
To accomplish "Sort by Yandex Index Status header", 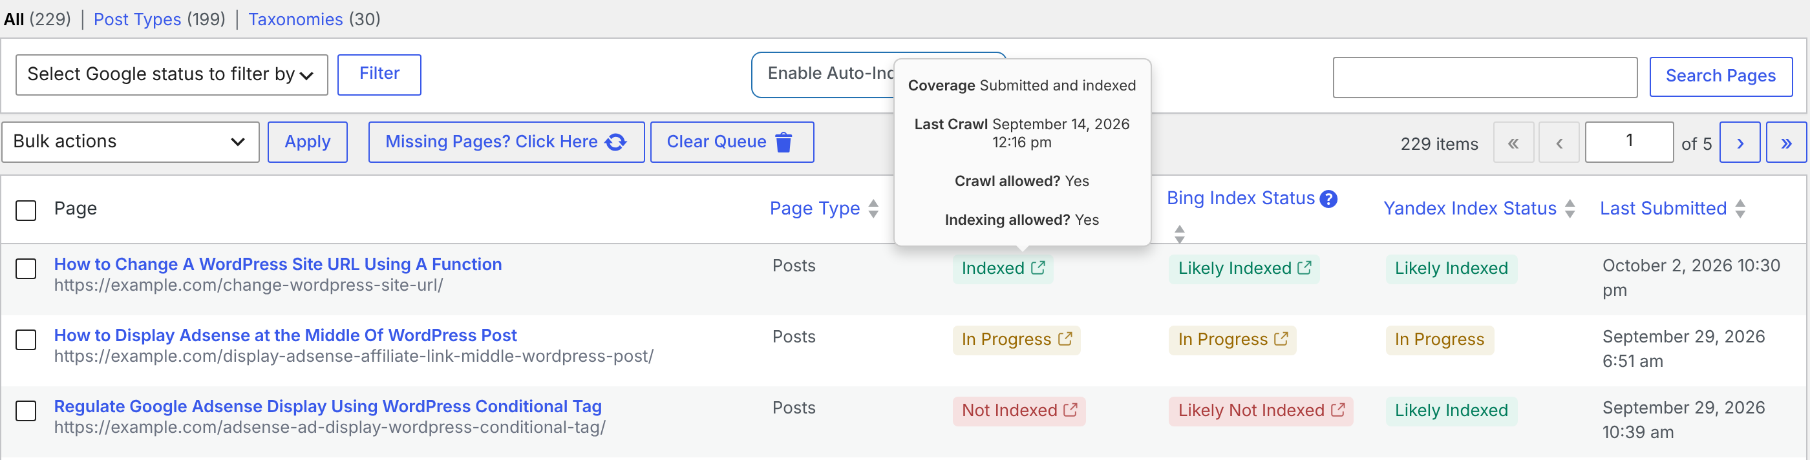I will (1469, 209).
